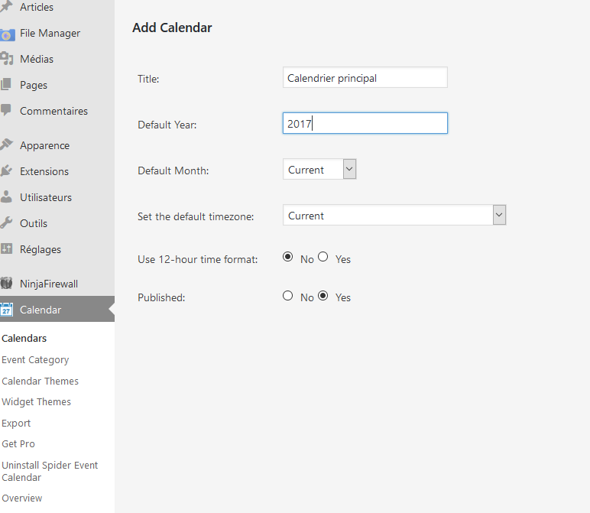Go to Event Category submenu

pyautogui.click(x=35, y=360)
